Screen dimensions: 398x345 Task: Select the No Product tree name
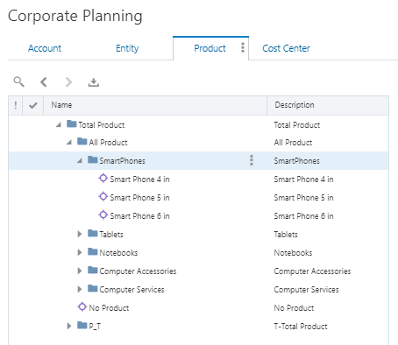tap(109, 308)
